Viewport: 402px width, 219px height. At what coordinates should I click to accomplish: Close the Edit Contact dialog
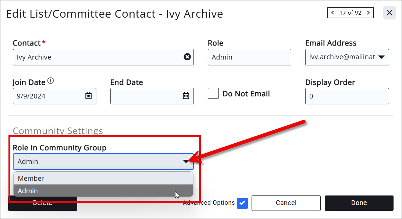click(389, 13)
